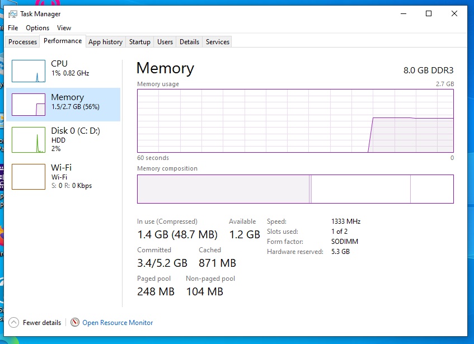The image size is (474, 344).
Task: Select the Wi-Fi S: 0 R: 0 Kbps entry
Action: coord(63,177)
